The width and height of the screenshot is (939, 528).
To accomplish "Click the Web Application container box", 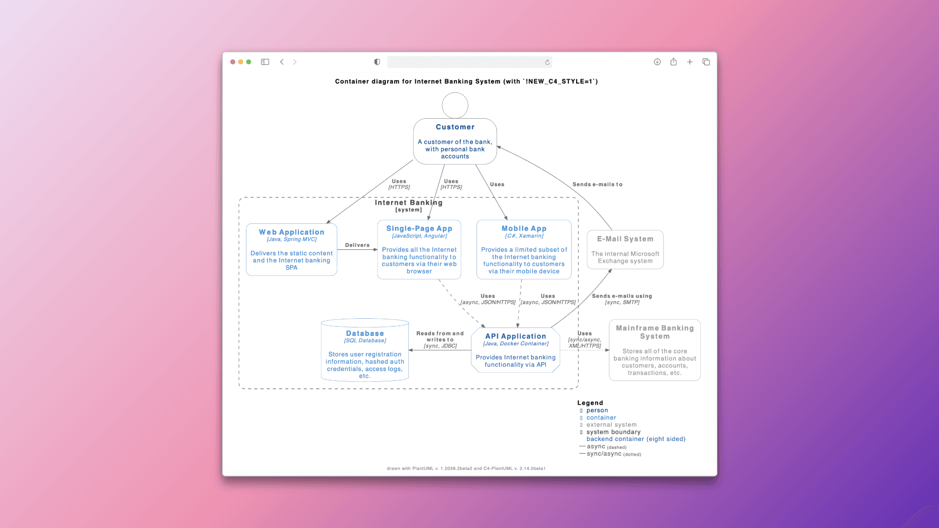I will (x=291, y=250).
